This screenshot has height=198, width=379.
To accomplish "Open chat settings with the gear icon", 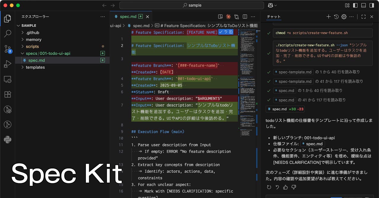I will [x=344, y=17].
